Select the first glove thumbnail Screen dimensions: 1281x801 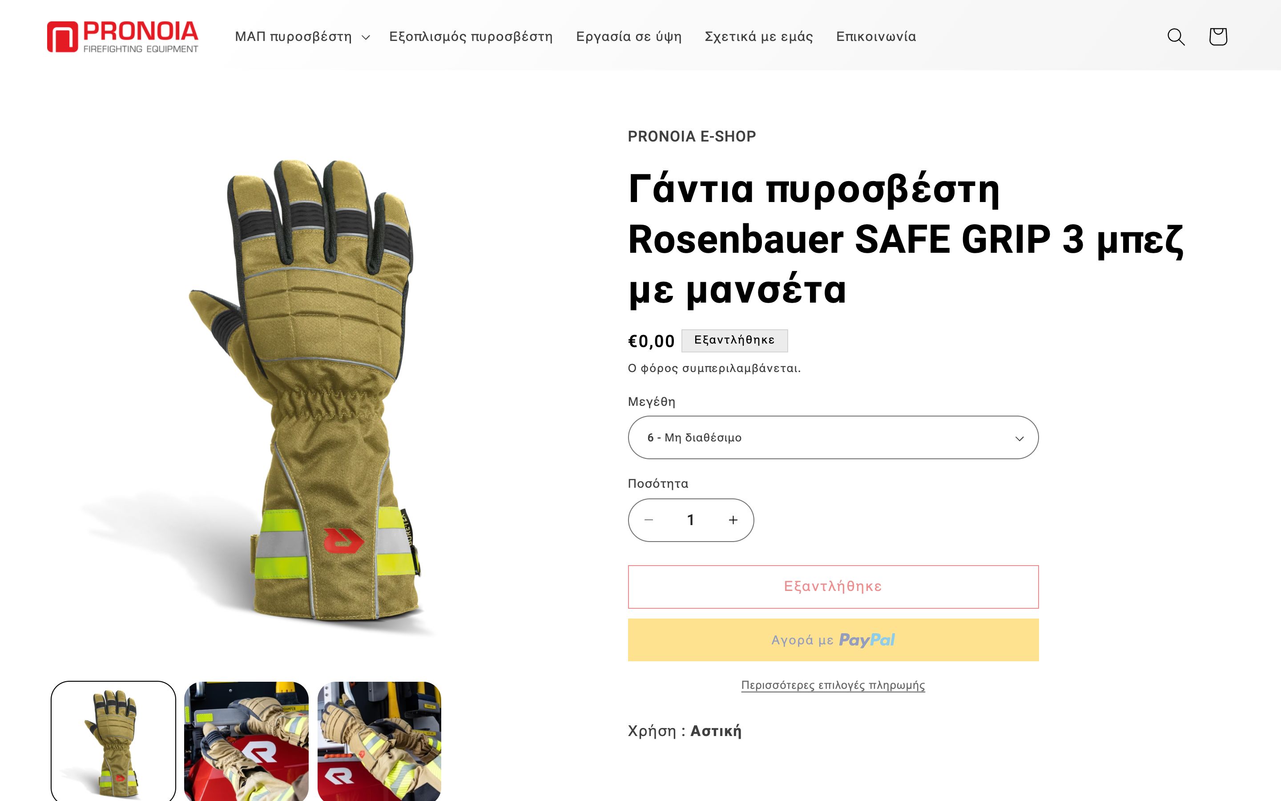pos(113,741)
